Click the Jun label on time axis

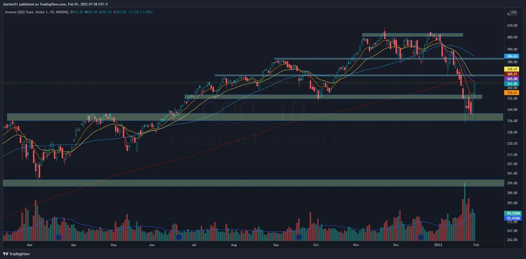(x=152, y=245)
